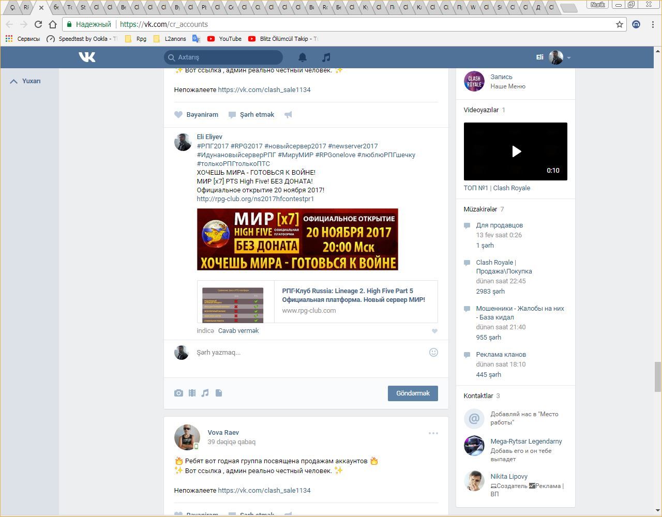Attach a video using film icon

coord(192,393)
